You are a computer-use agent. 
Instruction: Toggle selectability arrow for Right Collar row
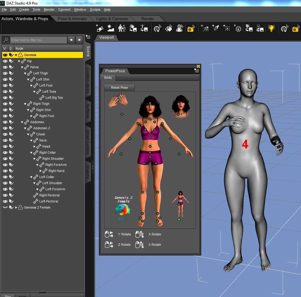click(x=11, y=153)
